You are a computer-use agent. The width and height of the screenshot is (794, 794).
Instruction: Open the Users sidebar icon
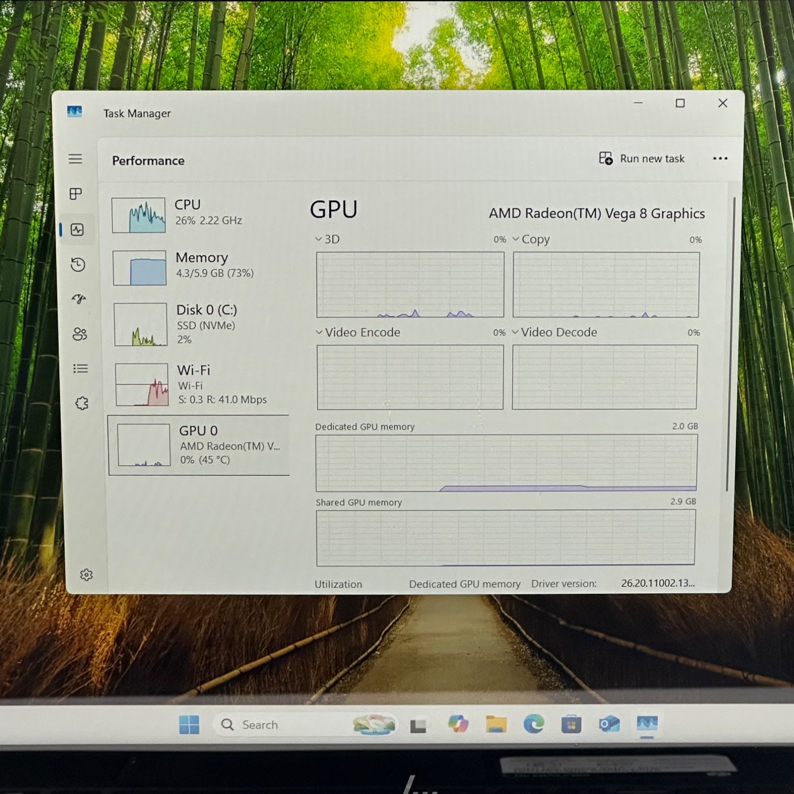pos(80,334)
